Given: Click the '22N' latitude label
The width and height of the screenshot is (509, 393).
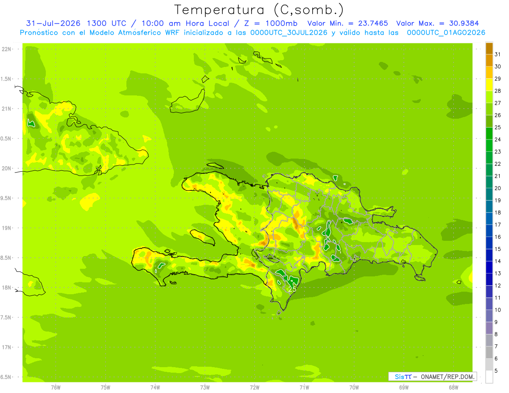Looking at the screenshot, I should (x=7, y=49).
